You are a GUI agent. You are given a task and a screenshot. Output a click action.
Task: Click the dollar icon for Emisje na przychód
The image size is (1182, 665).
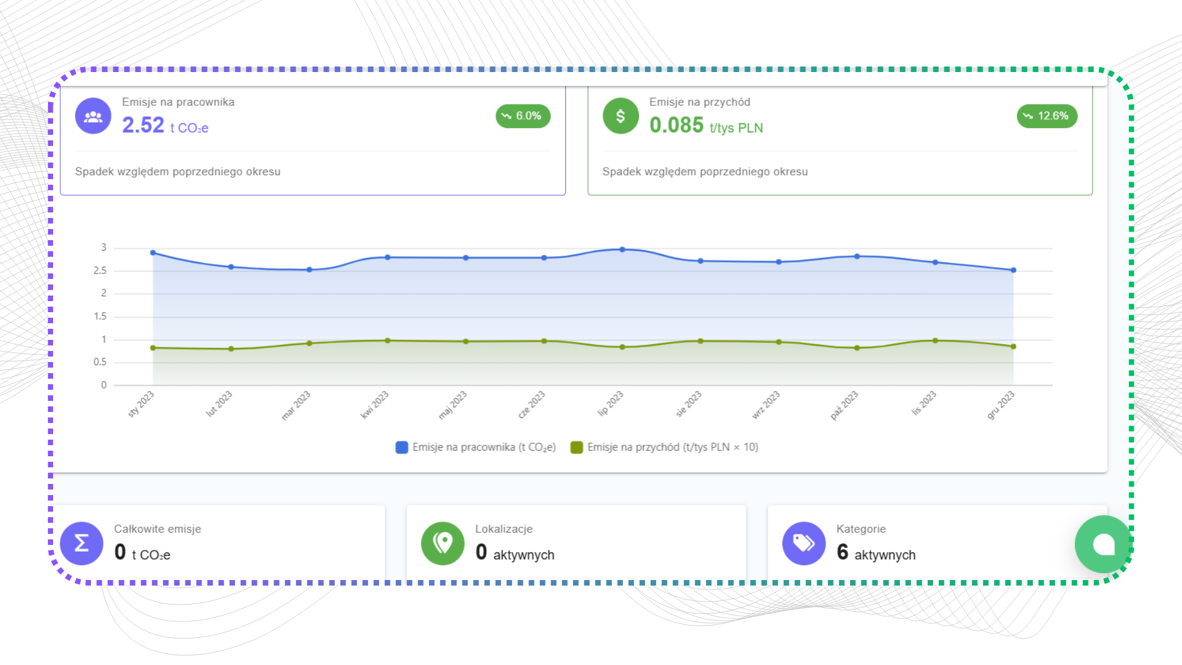tap(620, 116)
